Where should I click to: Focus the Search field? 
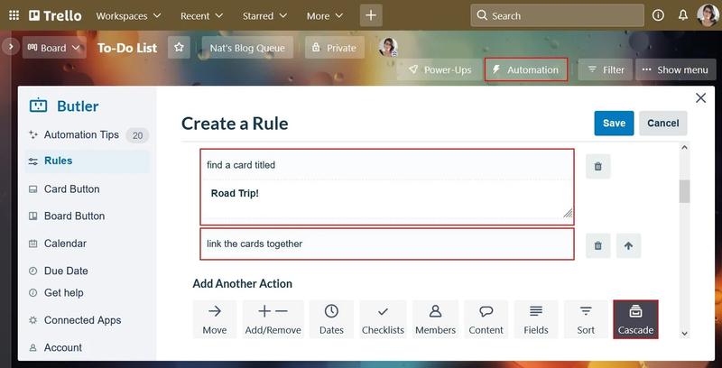[x=557, y=15]
